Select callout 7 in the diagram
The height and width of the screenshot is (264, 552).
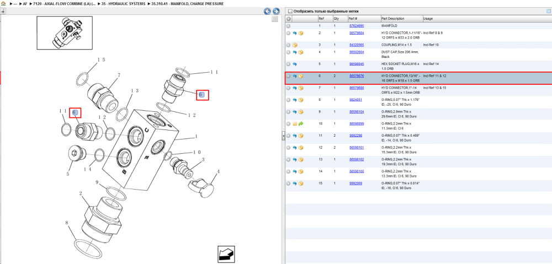click(x=119, y=75)
